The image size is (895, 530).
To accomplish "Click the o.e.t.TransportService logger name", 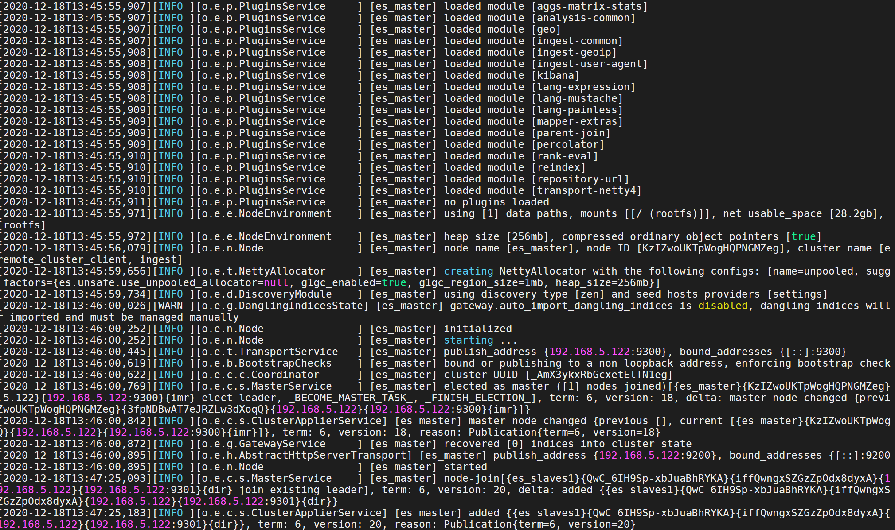I will pyautogui.click(x=270, y=352).
